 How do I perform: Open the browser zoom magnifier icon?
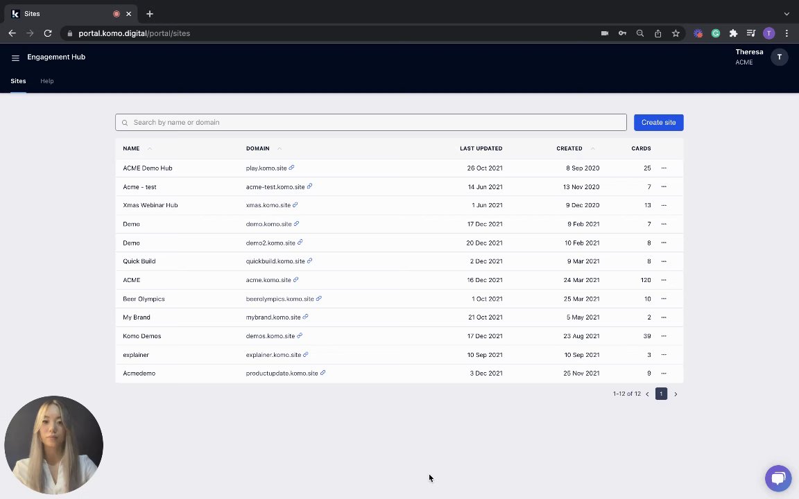pyautogui.click(x=640, y=33)
